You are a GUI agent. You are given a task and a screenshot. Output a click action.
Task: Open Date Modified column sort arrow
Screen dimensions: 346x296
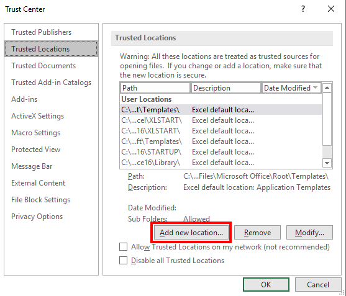(x=316, y=87)
